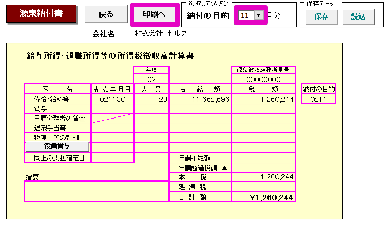
Task: Click the 源泉徴収義務者番号 field 00000000
Action: pos(263,79)
